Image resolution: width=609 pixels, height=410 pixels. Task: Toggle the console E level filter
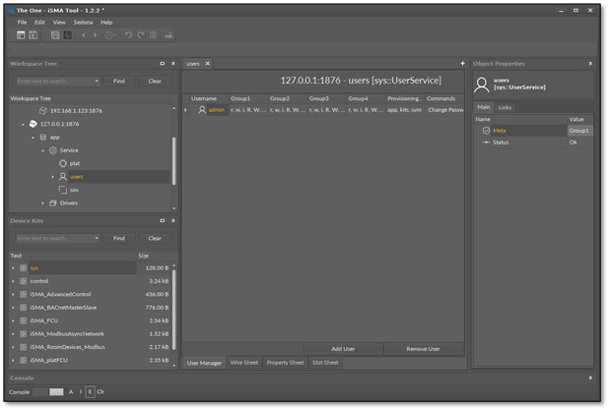pos(90,391)
